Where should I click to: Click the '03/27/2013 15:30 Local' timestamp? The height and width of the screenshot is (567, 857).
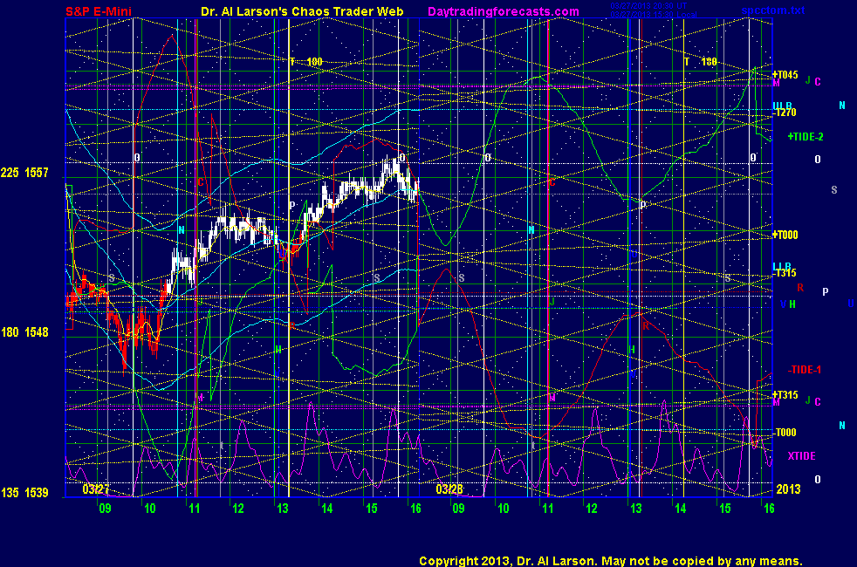point(653,15)
